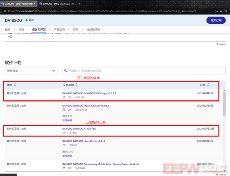Click the magnifier icon in search box

pyautogui.click(x=65, y=71)
